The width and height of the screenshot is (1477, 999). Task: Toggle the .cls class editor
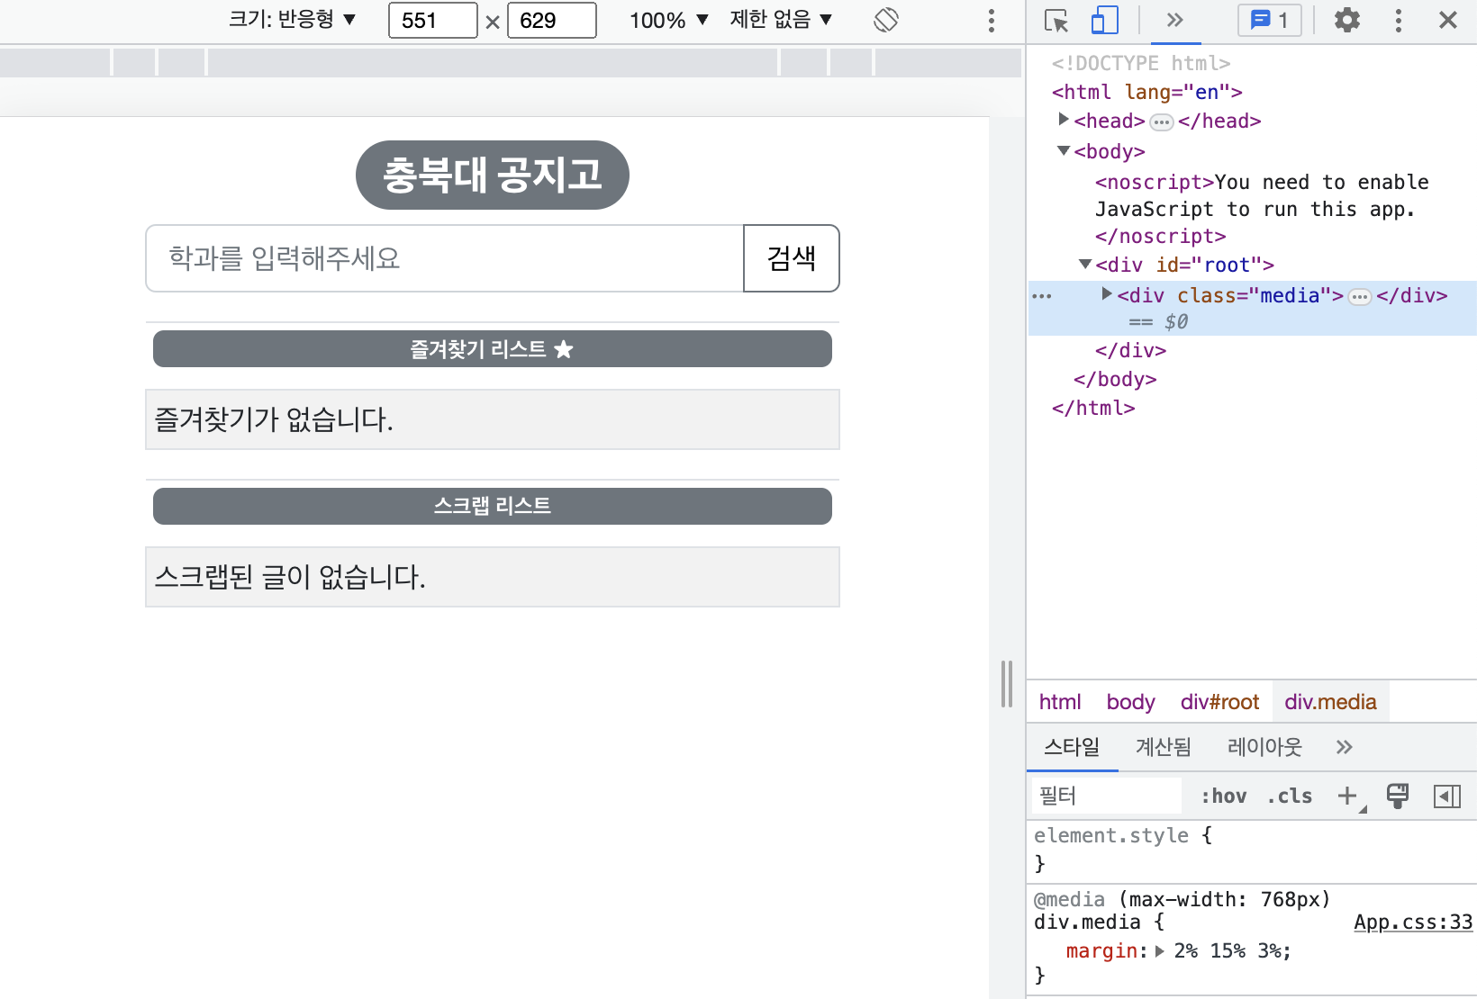[x=1290, y=796]
